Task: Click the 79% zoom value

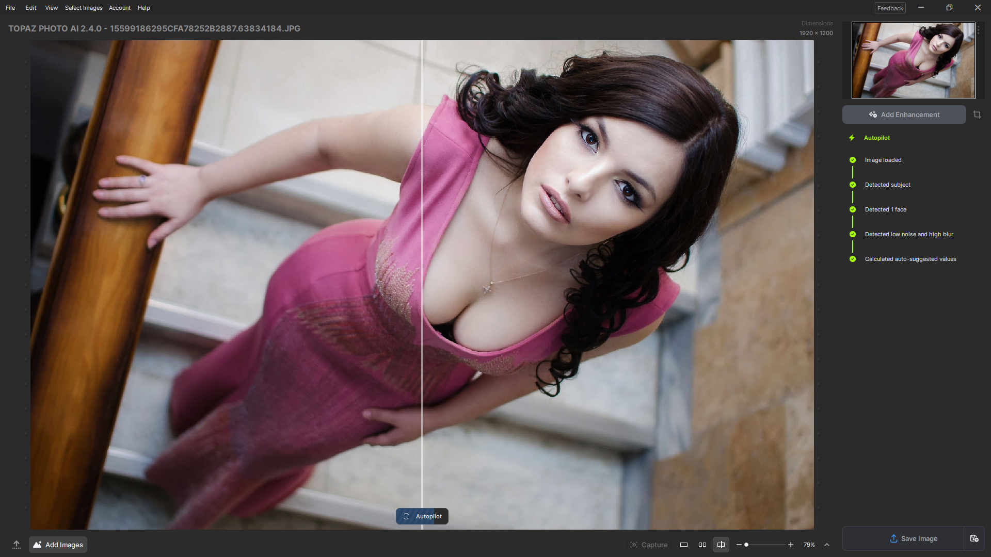Action: click(809, 545)
